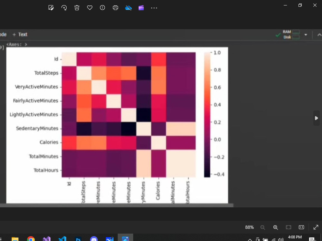Check battery status in the tray
Screen dimensions: 322x241
[265, 240]
